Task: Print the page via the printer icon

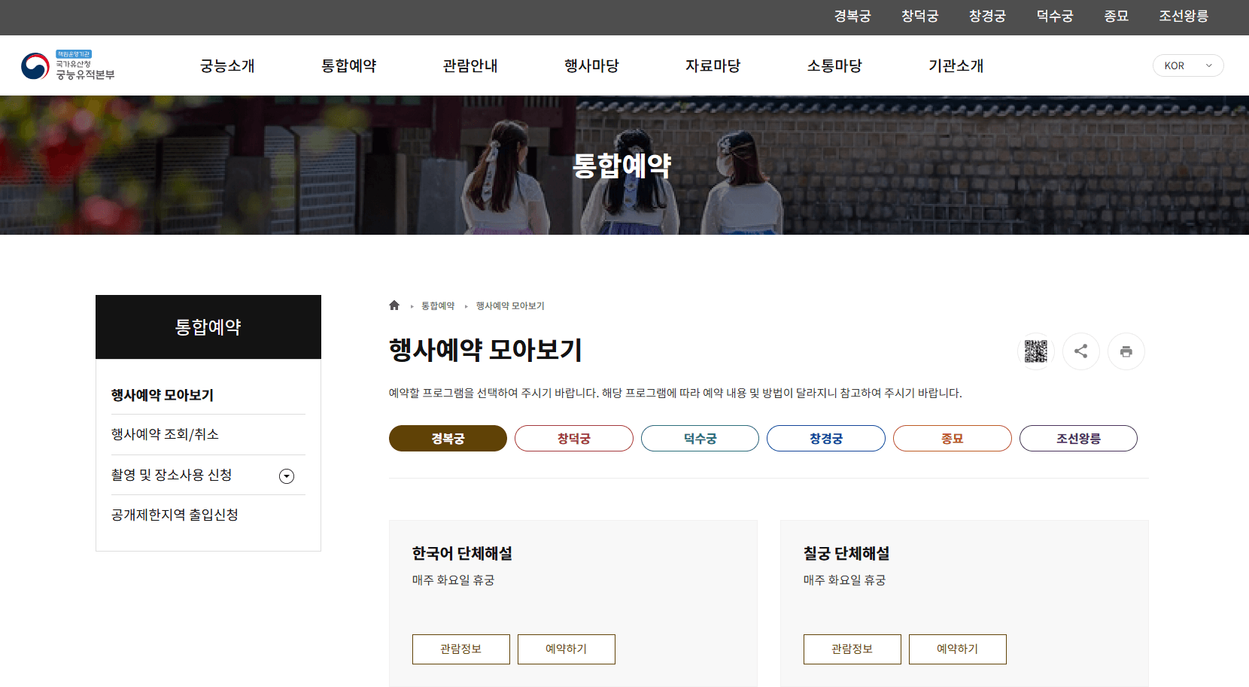Action: point(1126,351)
